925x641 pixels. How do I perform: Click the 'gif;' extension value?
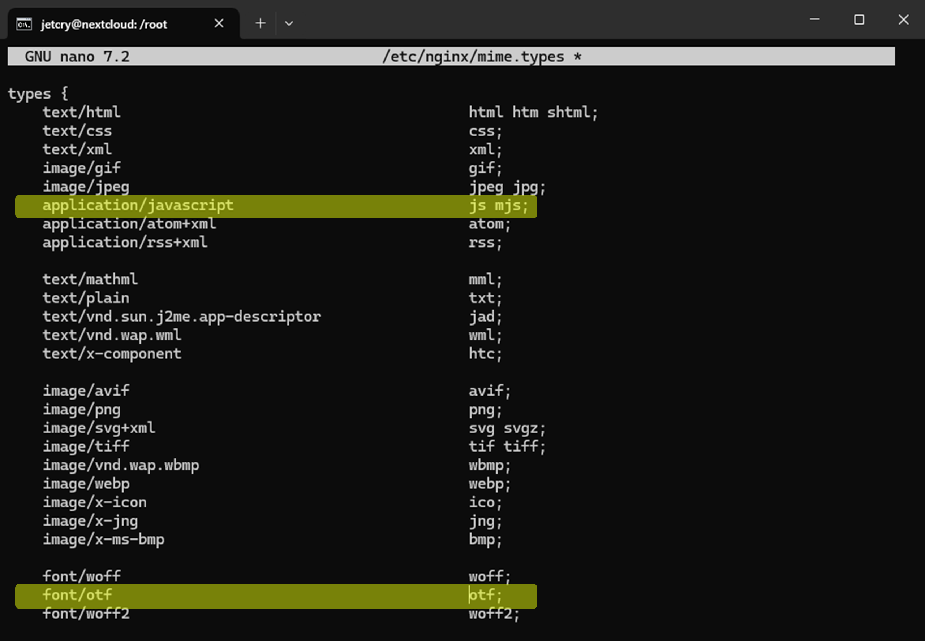pyautogui.click(x=486, y=168)
